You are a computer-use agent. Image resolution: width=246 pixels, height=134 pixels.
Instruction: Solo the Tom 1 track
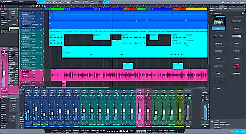pyautogui.click(x=26, y=13)
